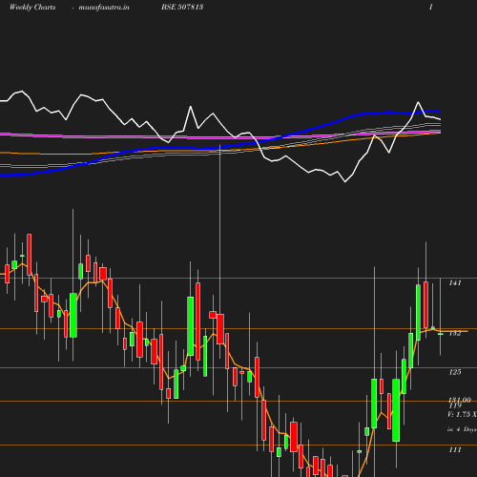Click the price level label '111'
477x477 pixels.
(x=455, y=449)
